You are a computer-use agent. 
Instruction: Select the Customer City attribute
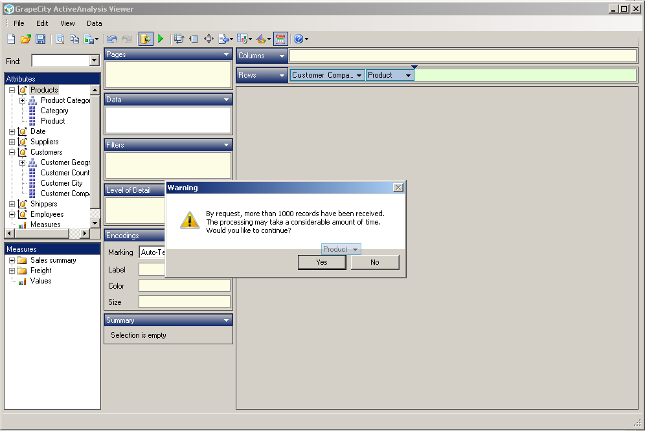point(62,183)
